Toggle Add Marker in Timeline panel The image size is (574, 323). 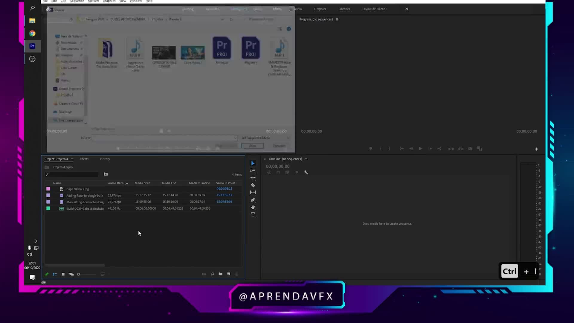(297, 172)
